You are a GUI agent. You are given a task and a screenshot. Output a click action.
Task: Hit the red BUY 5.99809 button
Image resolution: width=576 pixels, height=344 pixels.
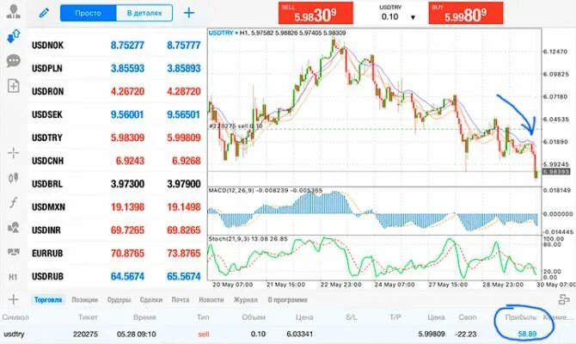(x=465, y=13)
